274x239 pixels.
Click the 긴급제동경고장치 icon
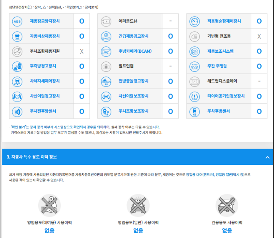(x=106, y=36)
